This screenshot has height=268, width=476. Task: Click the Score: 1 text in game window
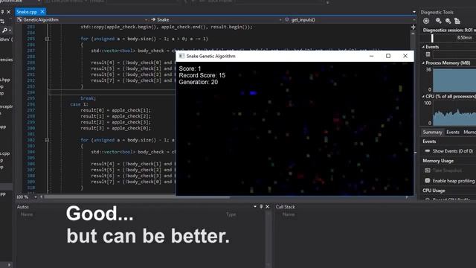[190, 68]
